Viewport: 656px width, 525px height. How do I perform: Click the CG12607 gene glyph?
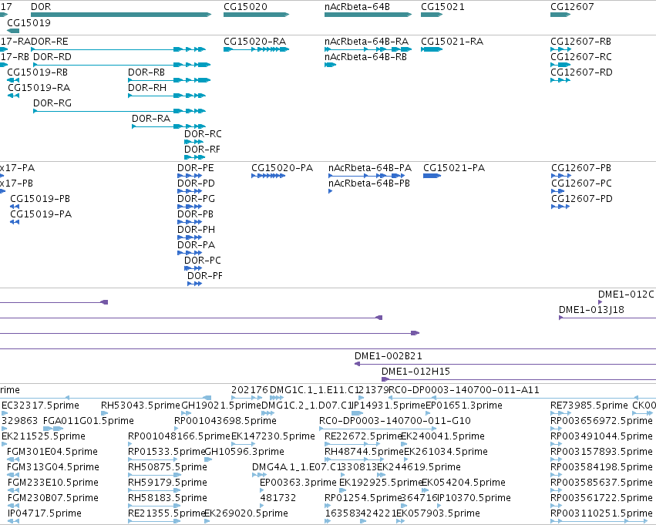tap(560, 15)
